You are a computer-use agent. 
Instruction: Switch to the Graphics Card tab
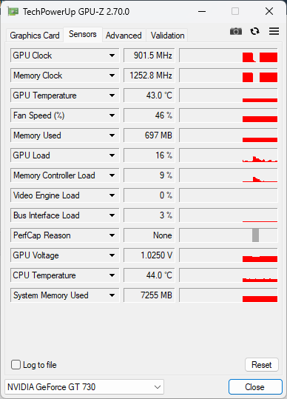(35, 36)
